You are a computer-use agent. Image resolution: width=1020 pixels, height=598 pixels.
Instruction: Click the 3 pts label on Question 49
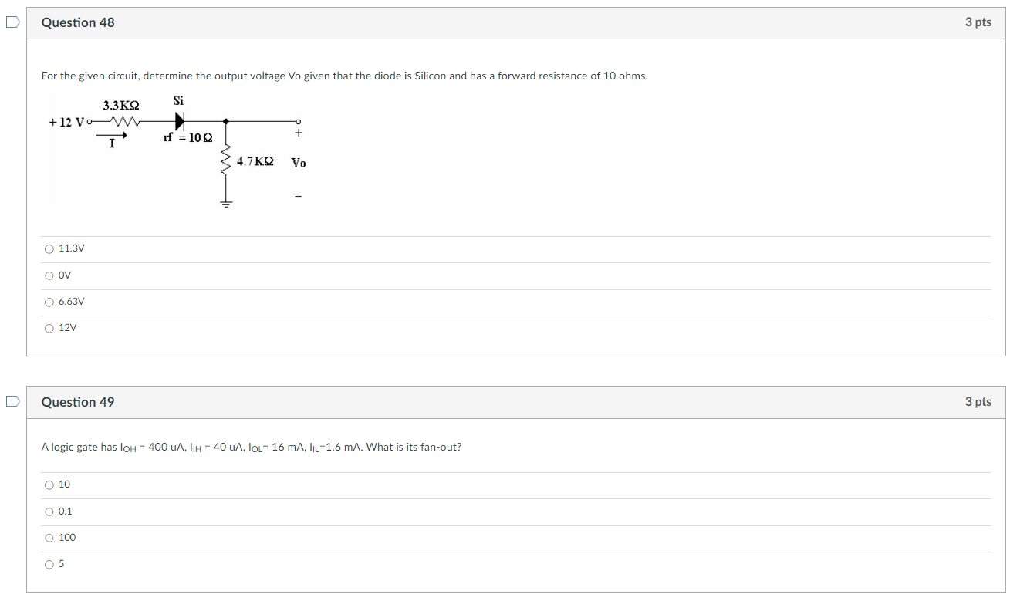pyautogui.click(x=978, y=401)
